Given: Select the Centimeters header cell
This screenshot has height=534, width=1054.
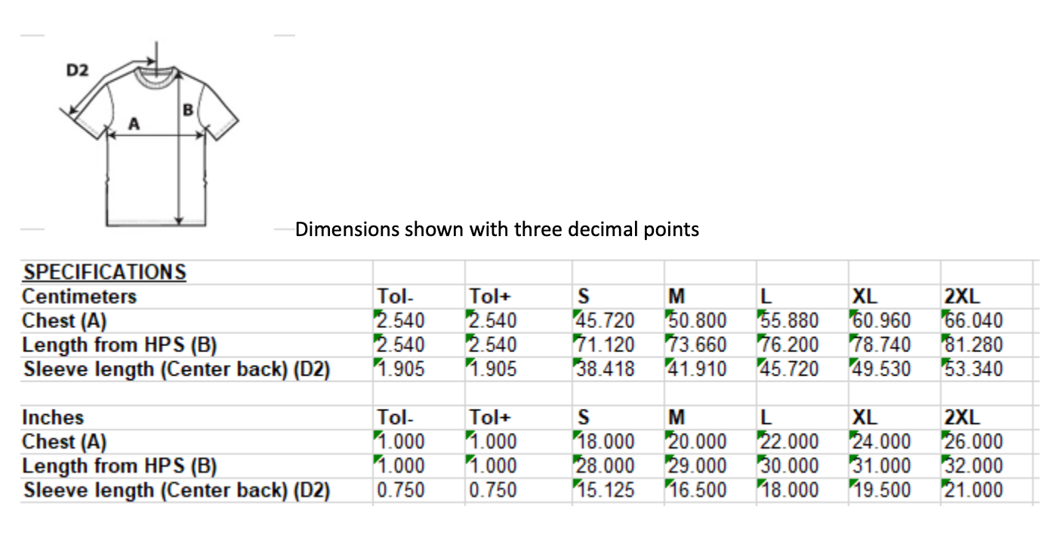Looking at the screenshot, I should [79, 296].
